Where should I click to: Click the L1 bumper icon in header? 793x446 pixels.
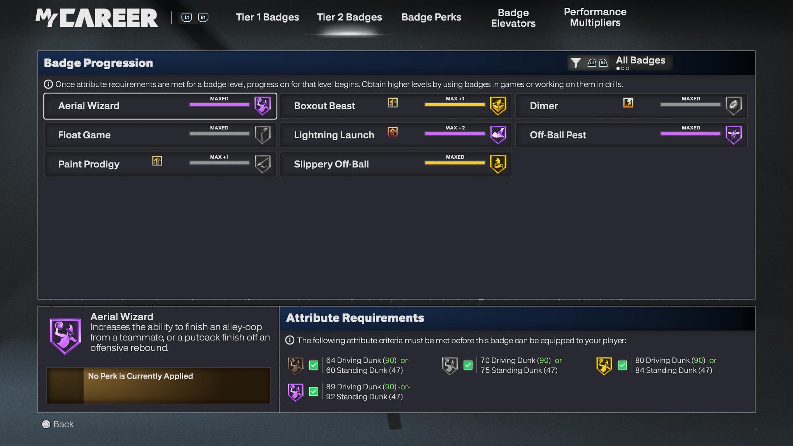[187, 18]
